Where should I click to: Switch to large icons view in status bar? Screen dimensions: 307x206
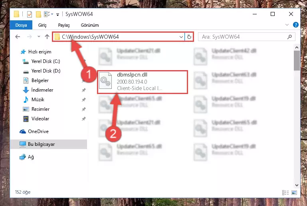[x=294, y=193]
